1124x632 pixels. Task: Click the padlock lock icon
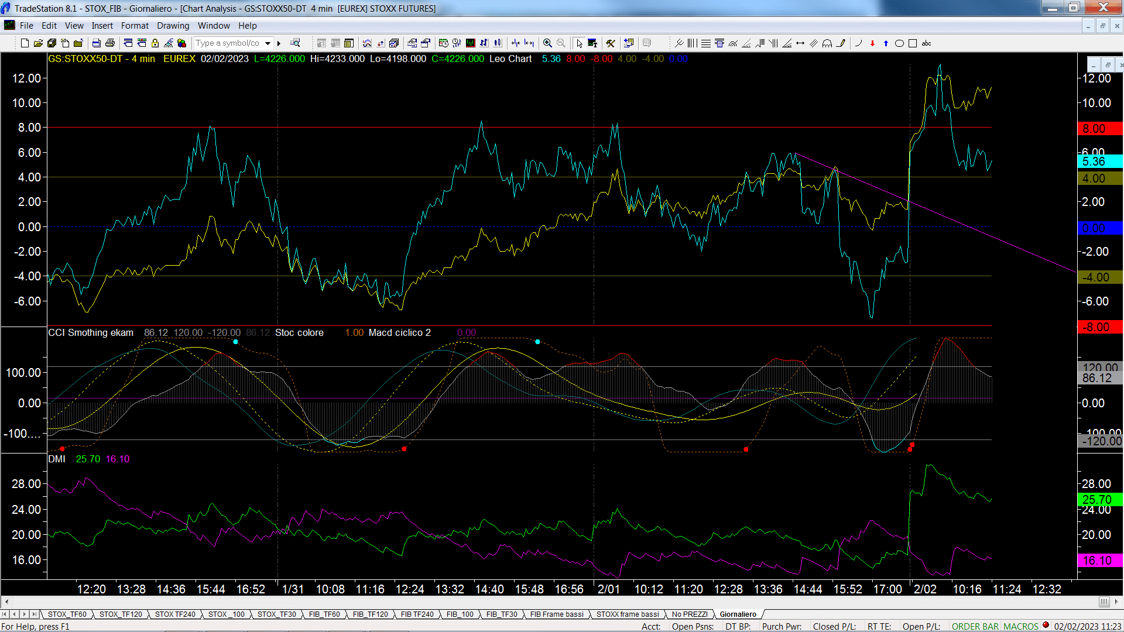[155, 43]
